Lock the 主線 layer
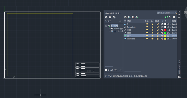187x98 pixels. [x=158, y=30]
